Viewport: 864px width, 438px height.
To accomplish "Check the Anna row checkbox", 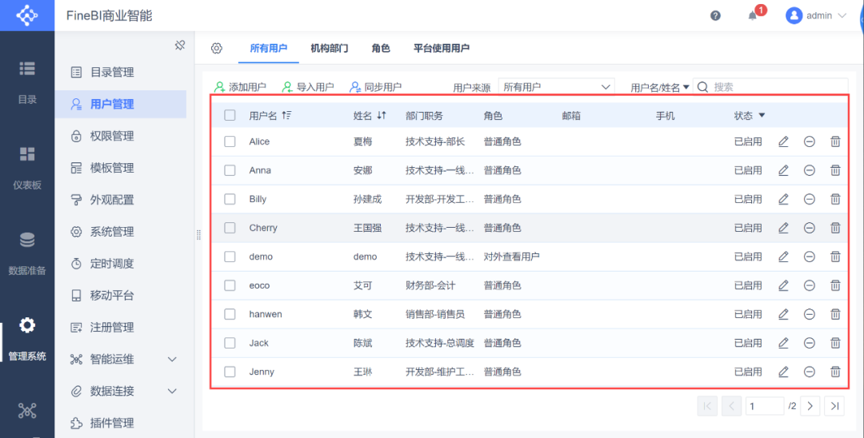I will coord(230,170).
